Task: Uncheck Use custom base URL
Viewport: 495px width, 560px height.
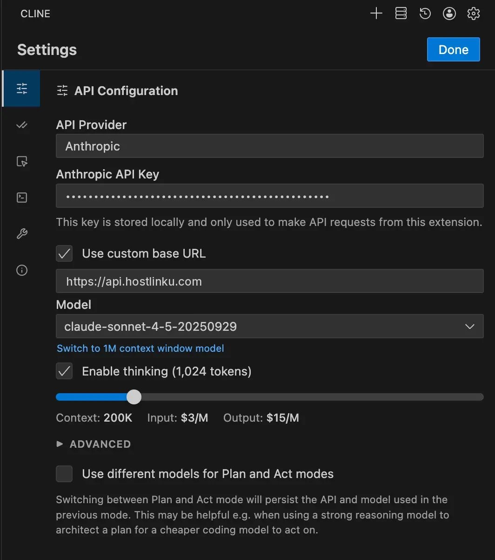Action: [64, 253]
